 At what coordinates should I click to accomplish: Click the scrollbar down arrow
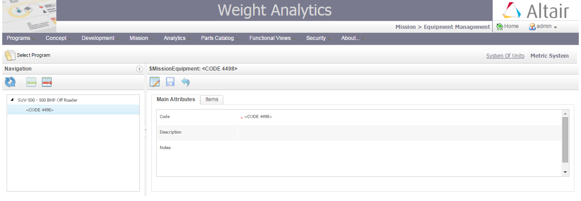coord(565,172)
